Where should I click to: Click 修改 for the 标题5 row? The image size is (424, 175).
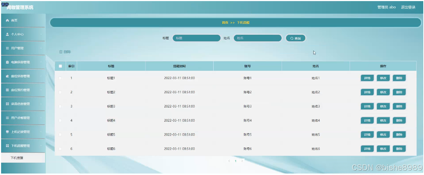coord(383,135)
